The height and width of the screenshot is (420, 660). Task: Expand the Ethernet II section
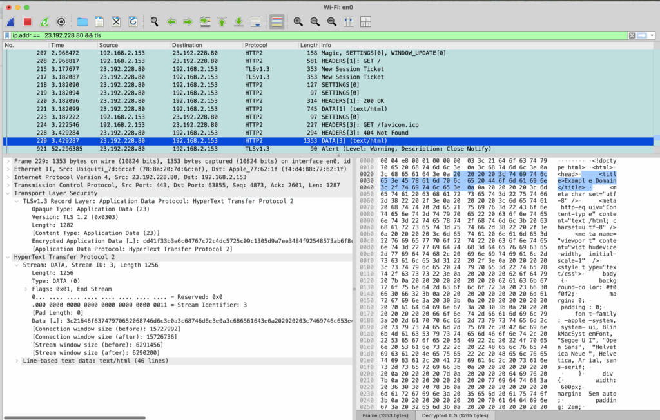pos(8,169)
